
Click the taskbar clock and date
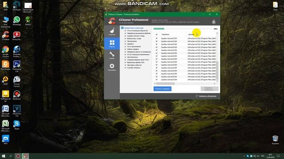pos(270,156)
